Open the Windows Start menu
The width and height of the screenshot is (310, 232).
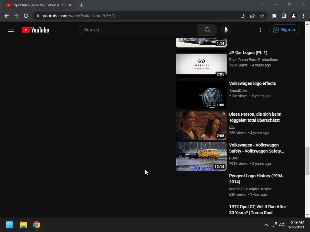coord(10,225)
